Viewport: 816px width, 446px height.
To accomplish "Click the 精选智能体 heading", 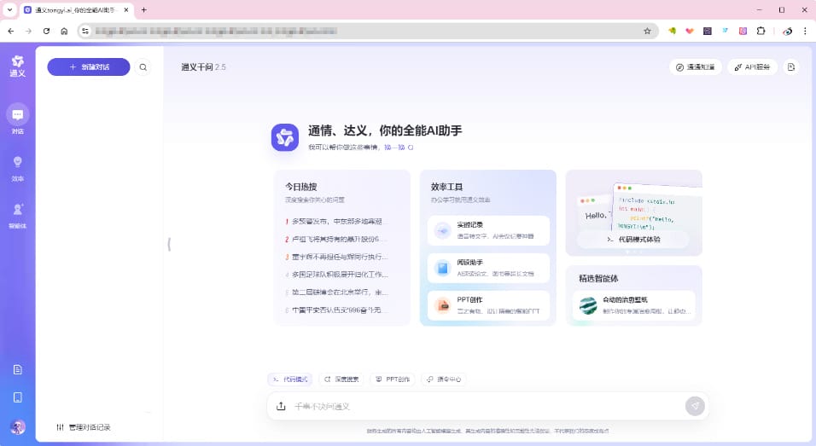I will pos(598,279).
